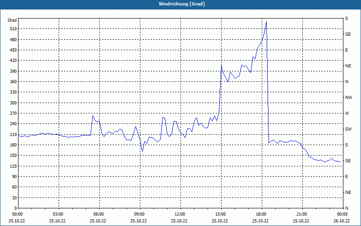
Task: Click the SW compass label
Action: click(348, 129)
